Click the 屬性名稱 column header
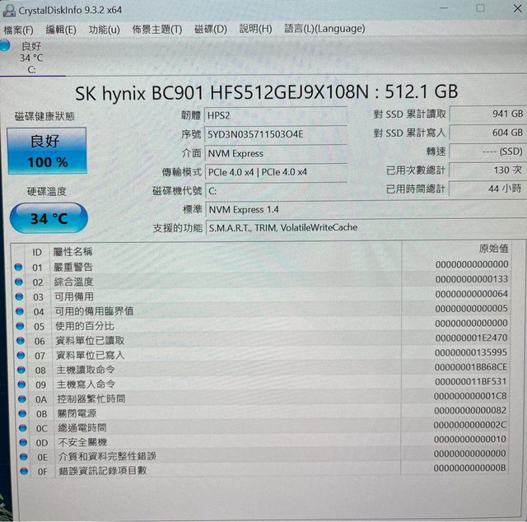 point(72,251)
